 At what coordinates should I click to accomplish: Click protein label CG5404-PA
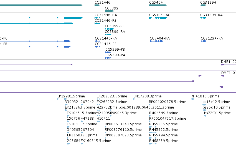160,38
